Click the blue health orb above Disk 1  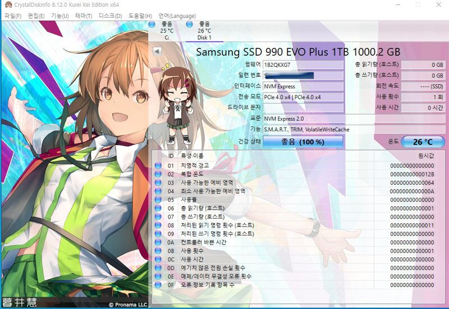(189, 24)
